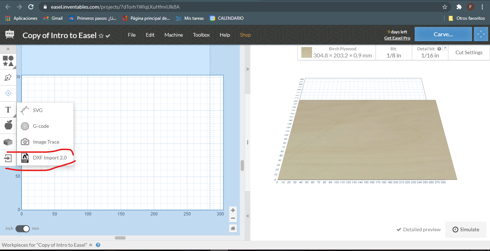Select the Pen tool
Screen dimensions: 490x251
click(8, 77)
